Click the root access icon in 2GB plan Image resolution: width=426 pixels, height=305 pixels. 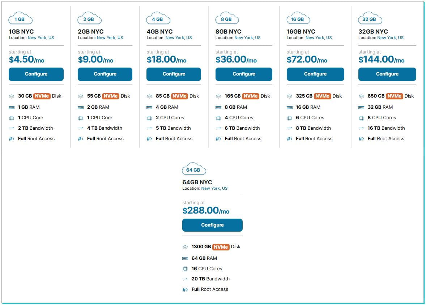[x=81, y=139]
